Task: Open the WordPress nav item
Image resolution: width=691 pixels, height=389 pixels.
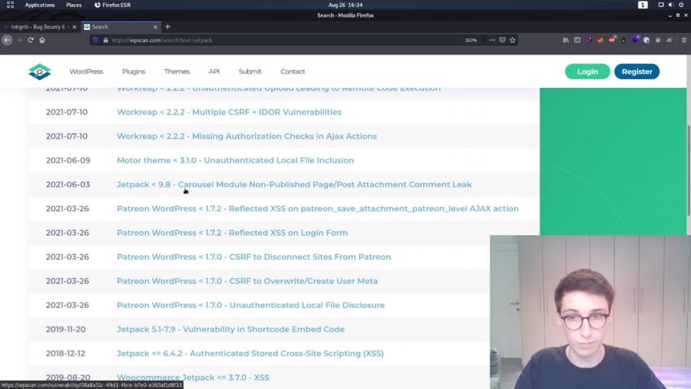Action: (86, 72)
